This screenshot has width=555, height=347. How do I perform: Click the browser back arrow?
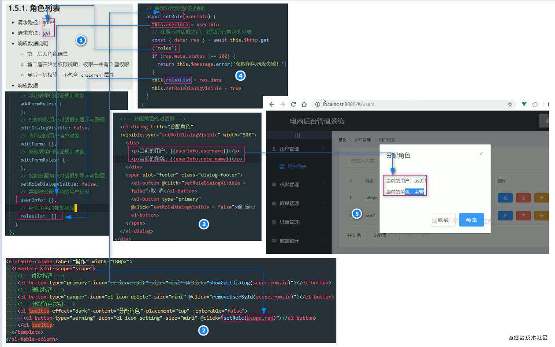[x=272, y=104]
